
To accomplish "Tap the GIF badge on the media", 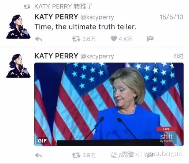I will 42,140.
